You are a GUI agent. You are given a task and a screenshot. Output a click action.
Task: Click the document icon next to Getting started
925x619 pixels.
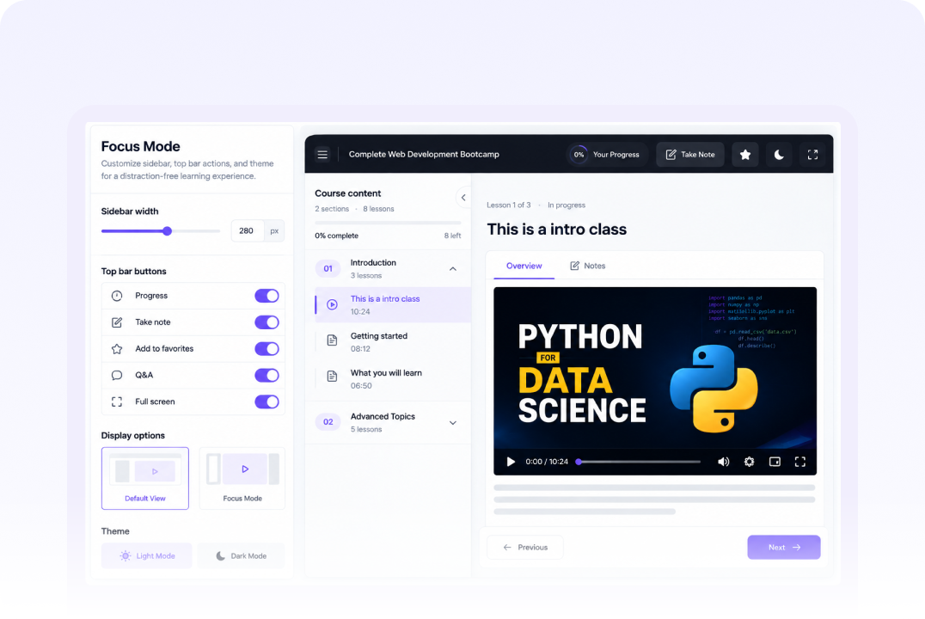[x=332, y=340]
